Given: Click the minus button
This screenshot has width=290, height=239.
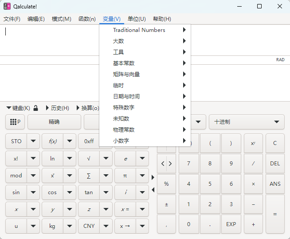Looking at the screenshot, I should click(x=253, y=204).
